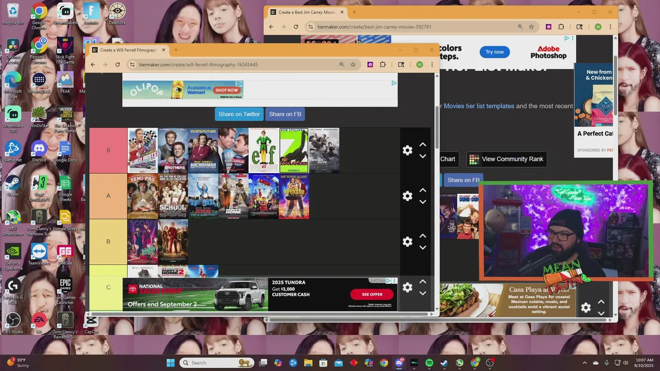Click Try now in Adobe ad
This screenshot has width=660, height=371.
[494, 52]
